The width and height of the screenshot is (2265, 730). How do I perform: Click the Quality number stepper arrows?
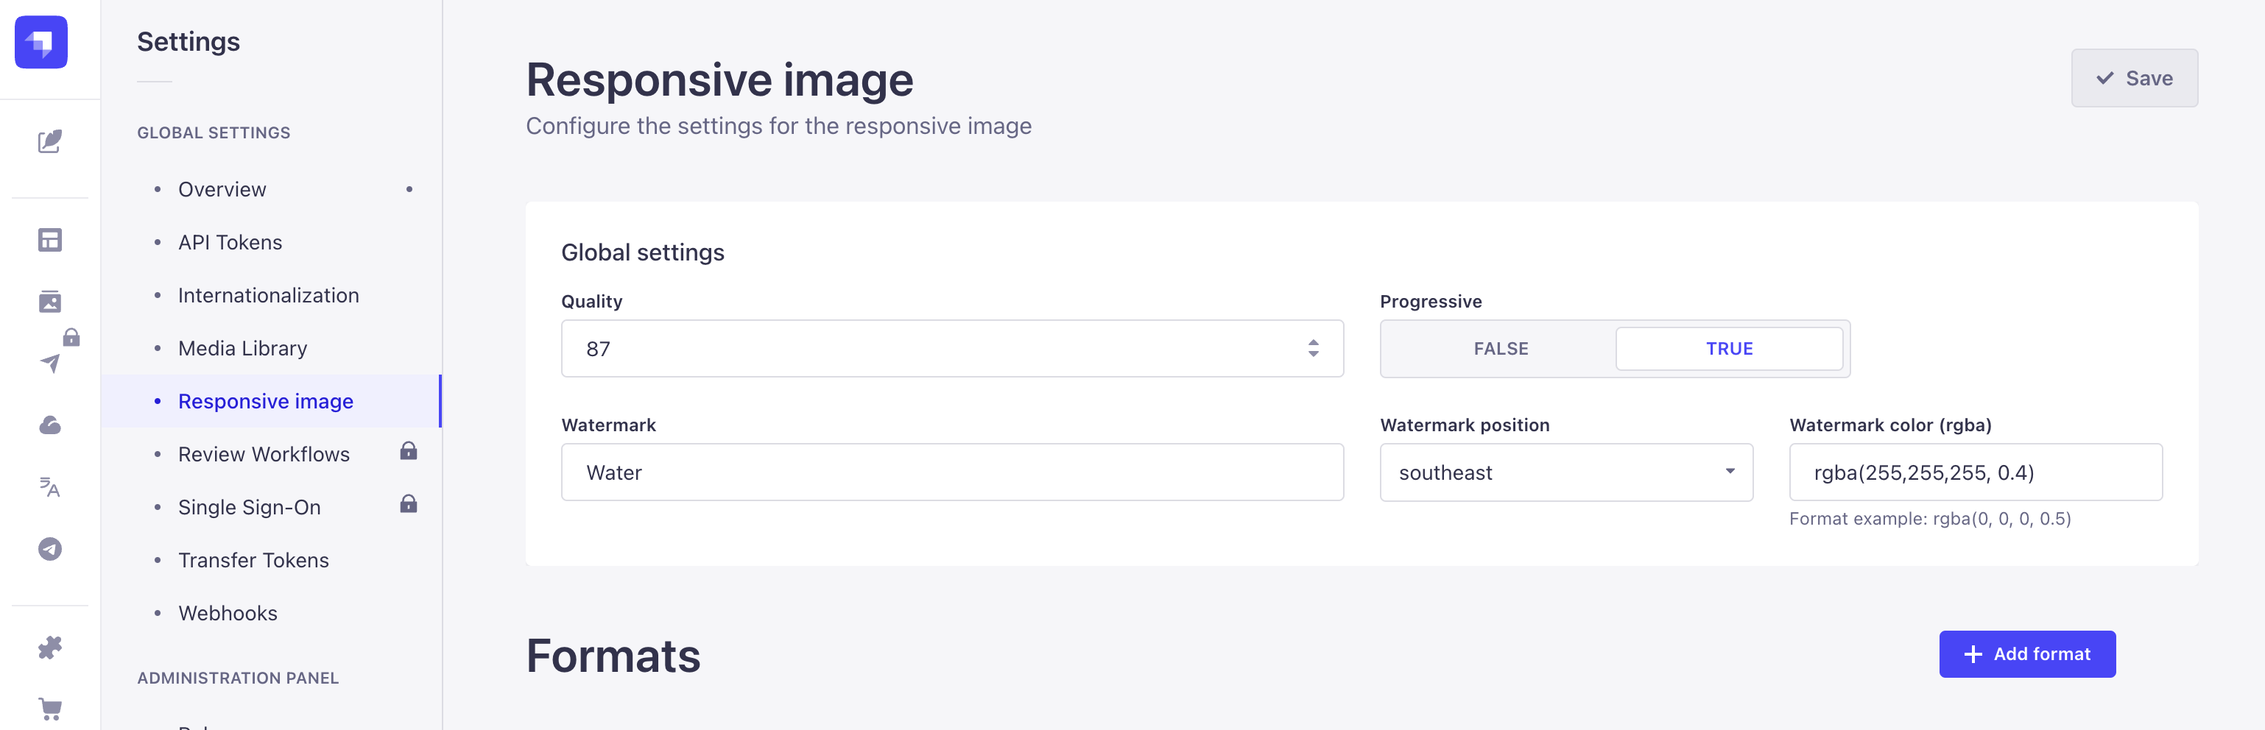pyautogui.click(x=1313, y=349)
